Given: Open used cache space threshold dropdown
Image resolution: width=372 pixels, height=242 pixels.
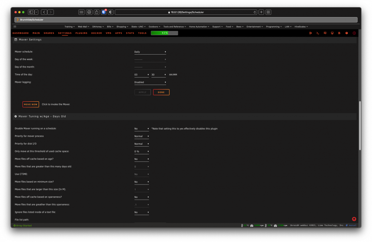Looking at the screenshot, I should (142, 151).
